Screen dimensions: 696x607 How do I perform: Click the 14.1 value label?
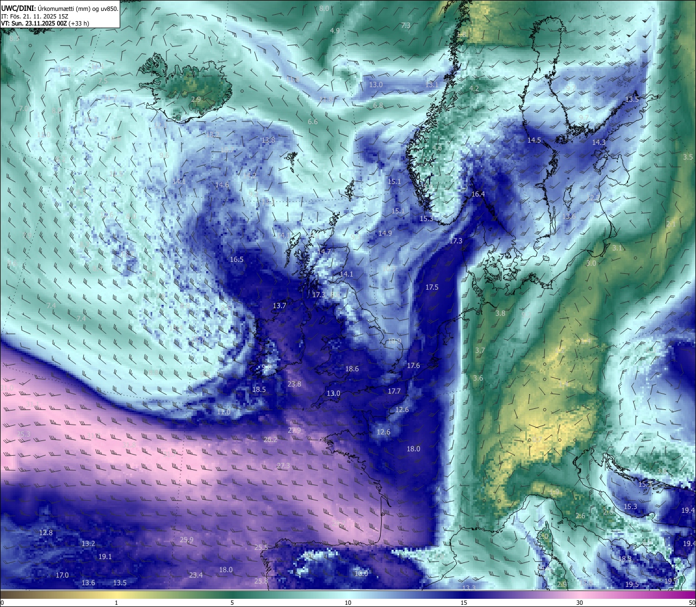346,274
